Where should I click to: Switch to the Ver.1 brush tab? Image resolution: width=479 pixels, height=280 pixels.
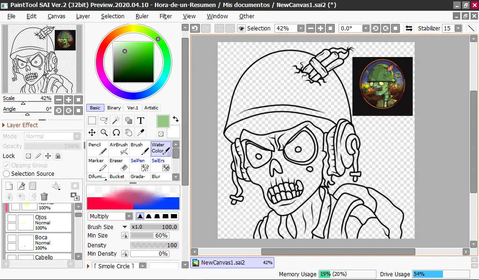(133, 108)
